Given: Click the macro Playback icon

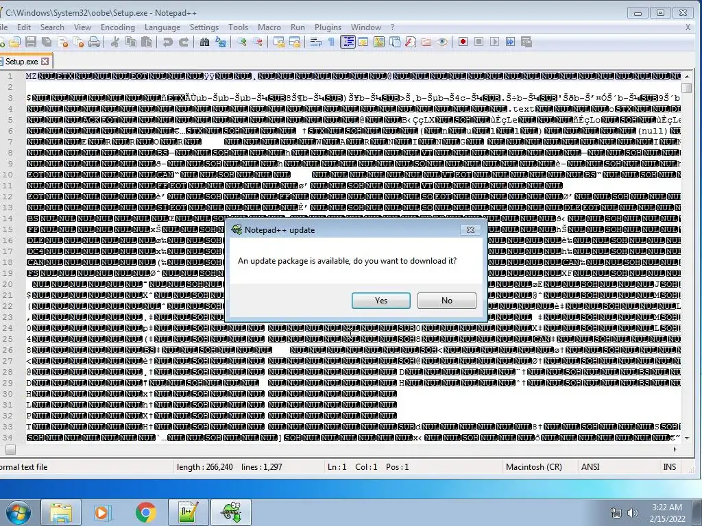Looking at the screenshot, I should click(494, 42).
